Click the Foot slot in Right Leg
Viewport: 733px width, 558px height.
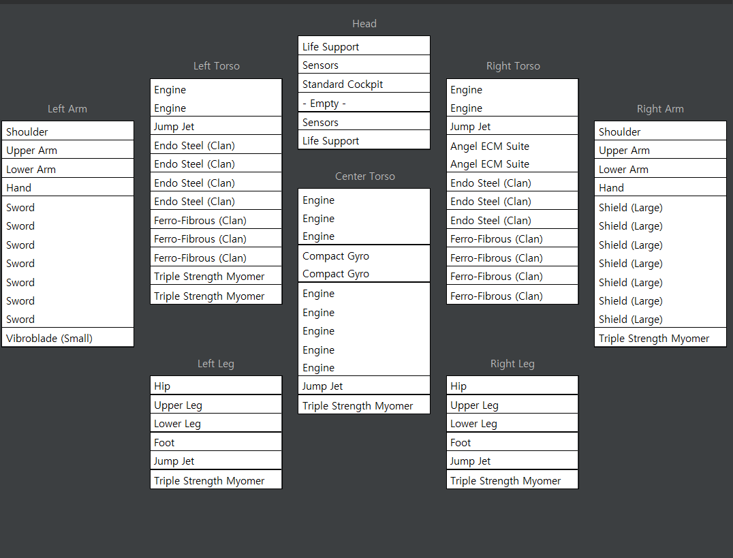coord(512,442)
